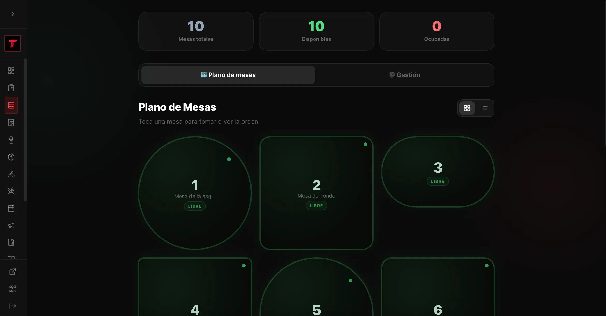This screenshot has height=316, width=606.
Task: Open the crossed utensils menu icon
Action: 11,191
